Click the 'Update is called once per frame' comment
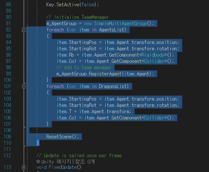Image resolution: width=209 pixels, height=172 pixels. click(79, 156)
